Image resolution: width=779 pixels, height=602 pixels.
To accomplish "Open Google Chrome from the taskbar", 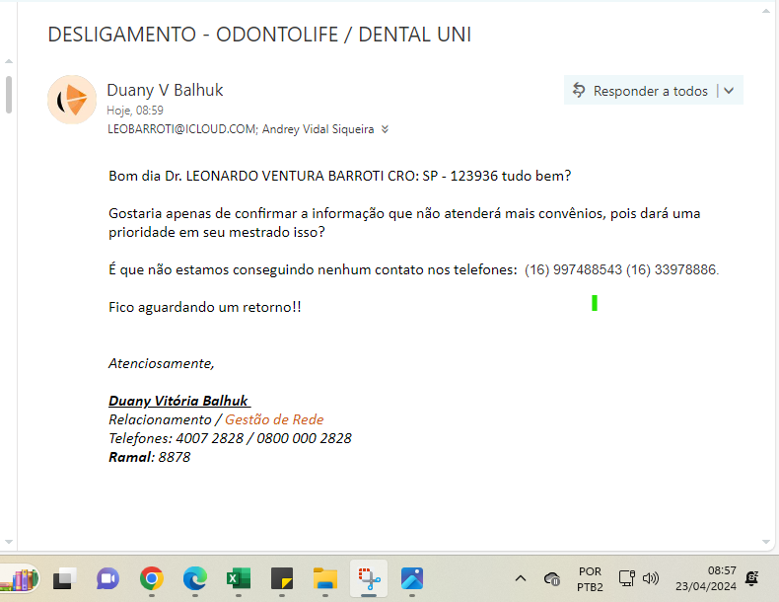I will [x=151, y=578].
